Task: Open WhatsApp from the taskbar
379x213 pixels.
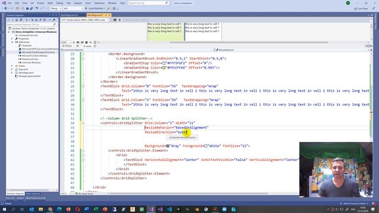Action: [x=142, y=209]
